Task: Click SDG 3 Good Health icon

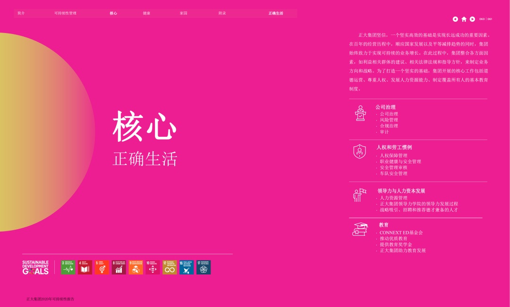Action: click(x=68, y=267)
